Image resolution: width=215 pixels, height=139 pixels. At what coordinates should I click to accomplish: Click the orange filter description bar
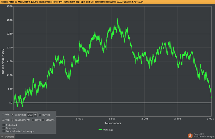pyautogui.click(x=107, y=2)
